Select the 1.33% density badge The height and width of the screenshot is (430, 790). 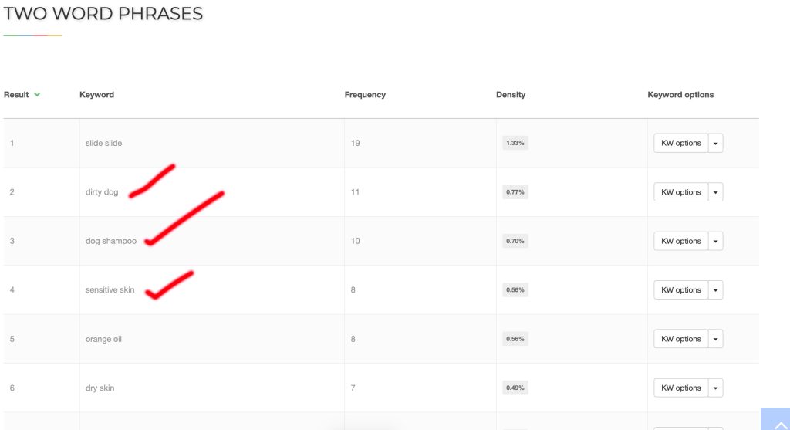(x=515, y=144)
